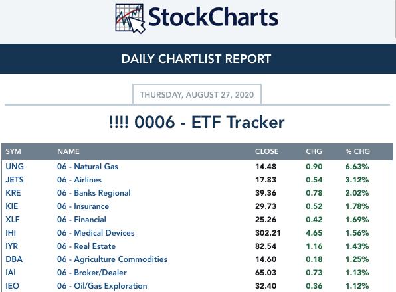396x292 pixels.
Task: Open the UNG symbol link
Action: 15,167
